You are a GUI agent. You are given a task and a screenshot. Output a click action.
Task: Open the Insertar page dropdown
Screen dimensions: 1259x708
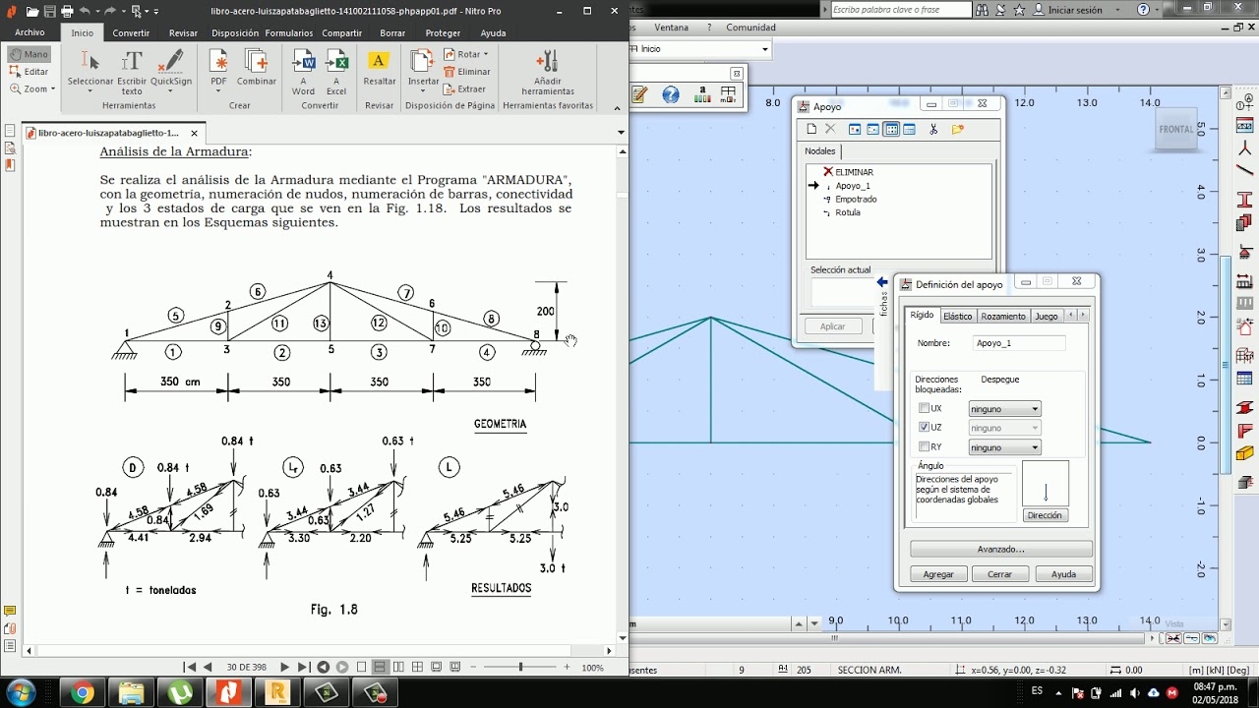[x=423, y=71]
